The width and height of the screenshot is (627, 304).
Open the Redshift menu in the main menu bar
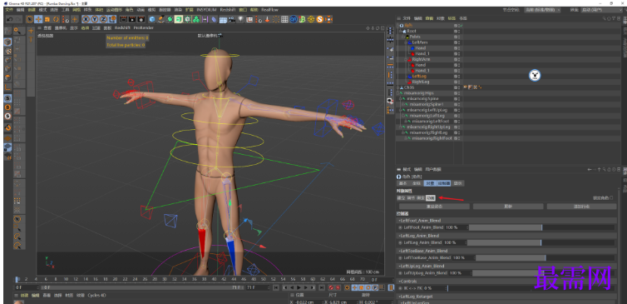tap(227, 10)
